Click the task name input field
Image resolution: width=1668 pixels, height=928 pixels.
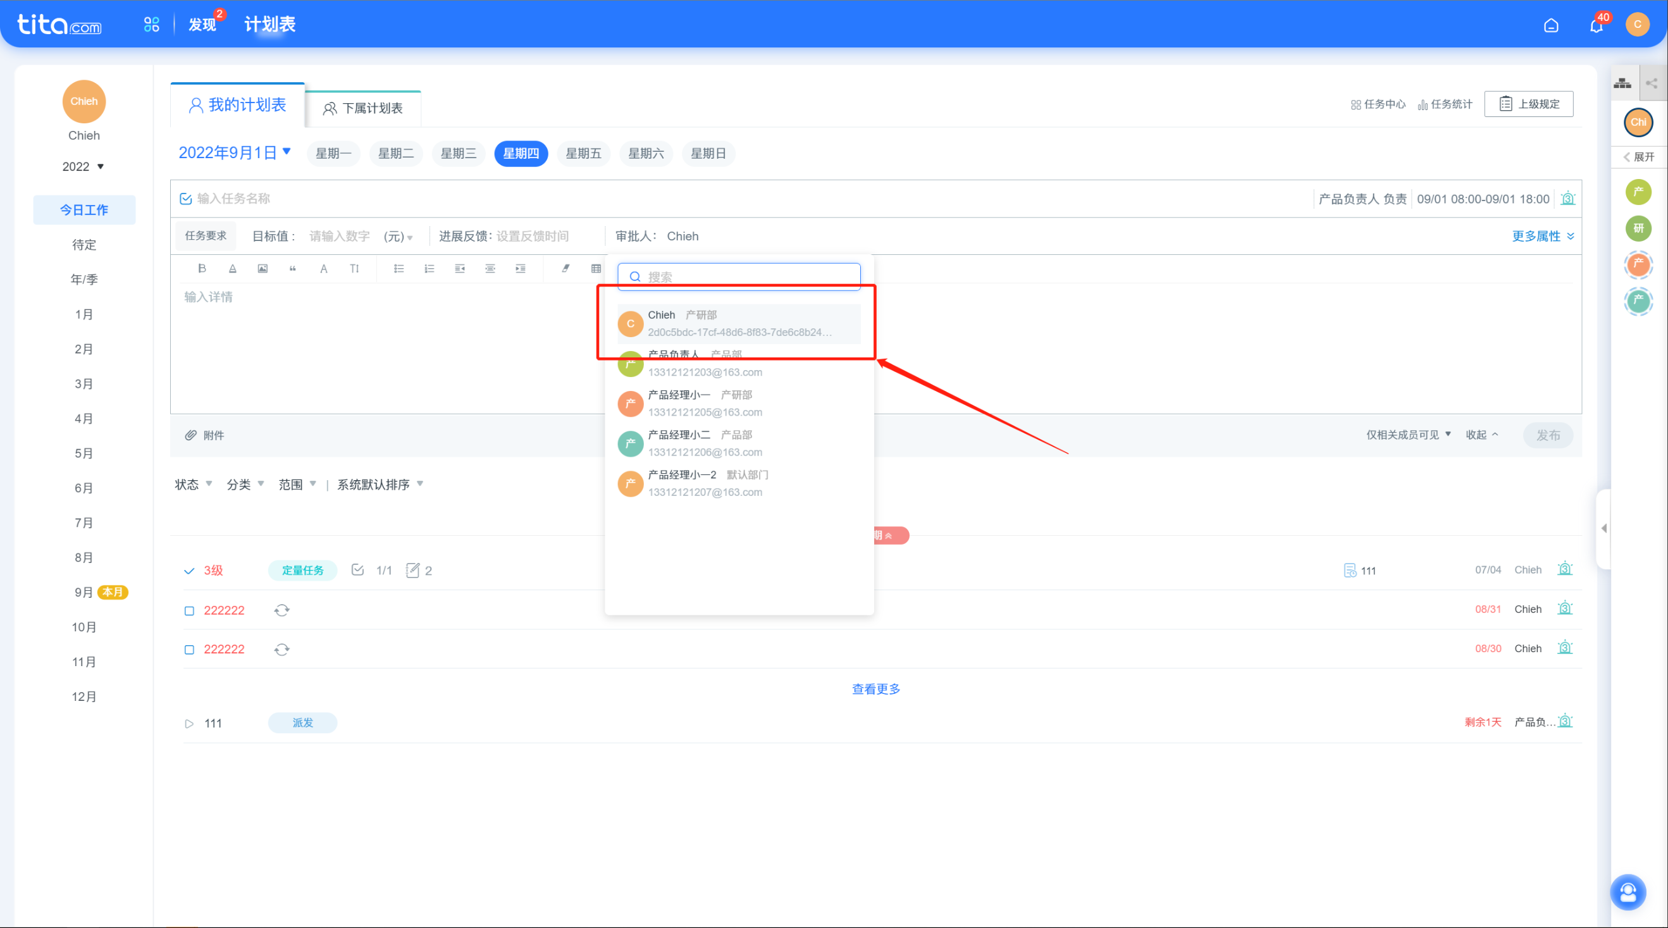click(x=751, y=198)
